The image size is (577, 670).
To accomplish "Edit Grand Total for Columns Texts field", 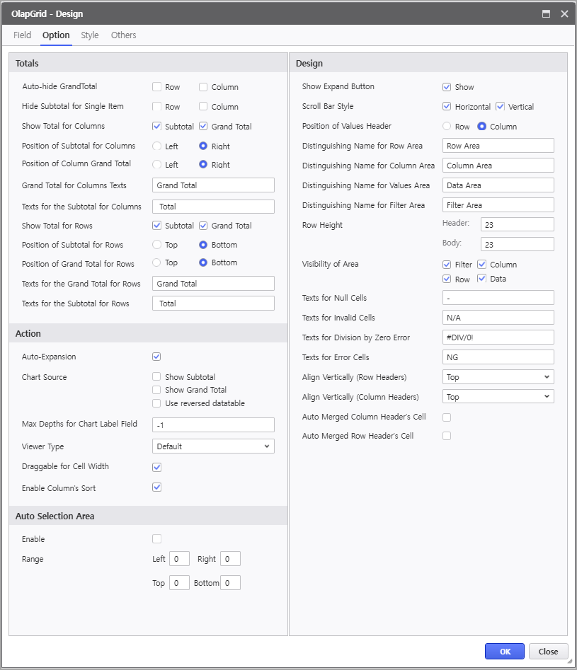I will [213, 185].
